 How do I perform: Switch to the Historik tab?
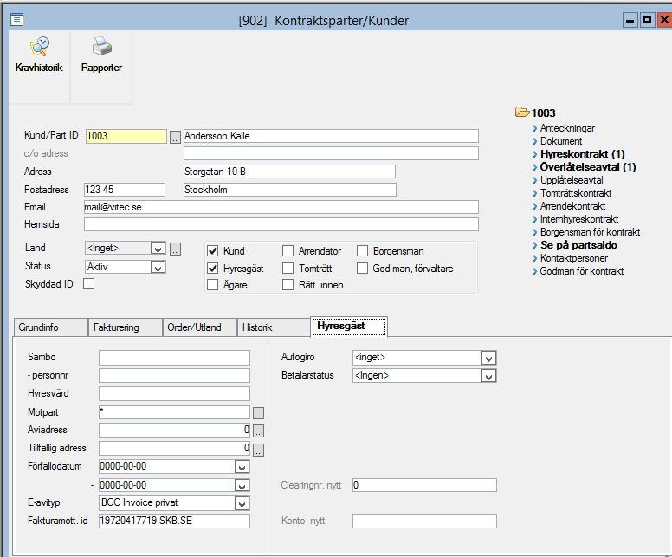tap(274, 327)
